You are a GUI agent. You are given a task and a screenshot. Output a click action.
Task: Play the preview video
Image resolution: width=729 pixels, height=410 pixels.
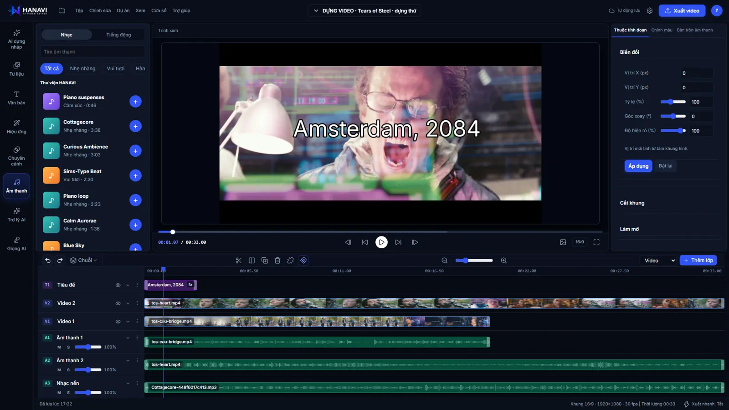coord(381,242)
